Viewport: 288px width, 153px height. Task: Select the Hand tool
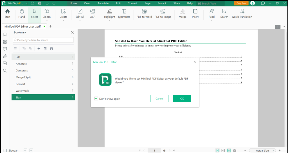tap(22, 14)
